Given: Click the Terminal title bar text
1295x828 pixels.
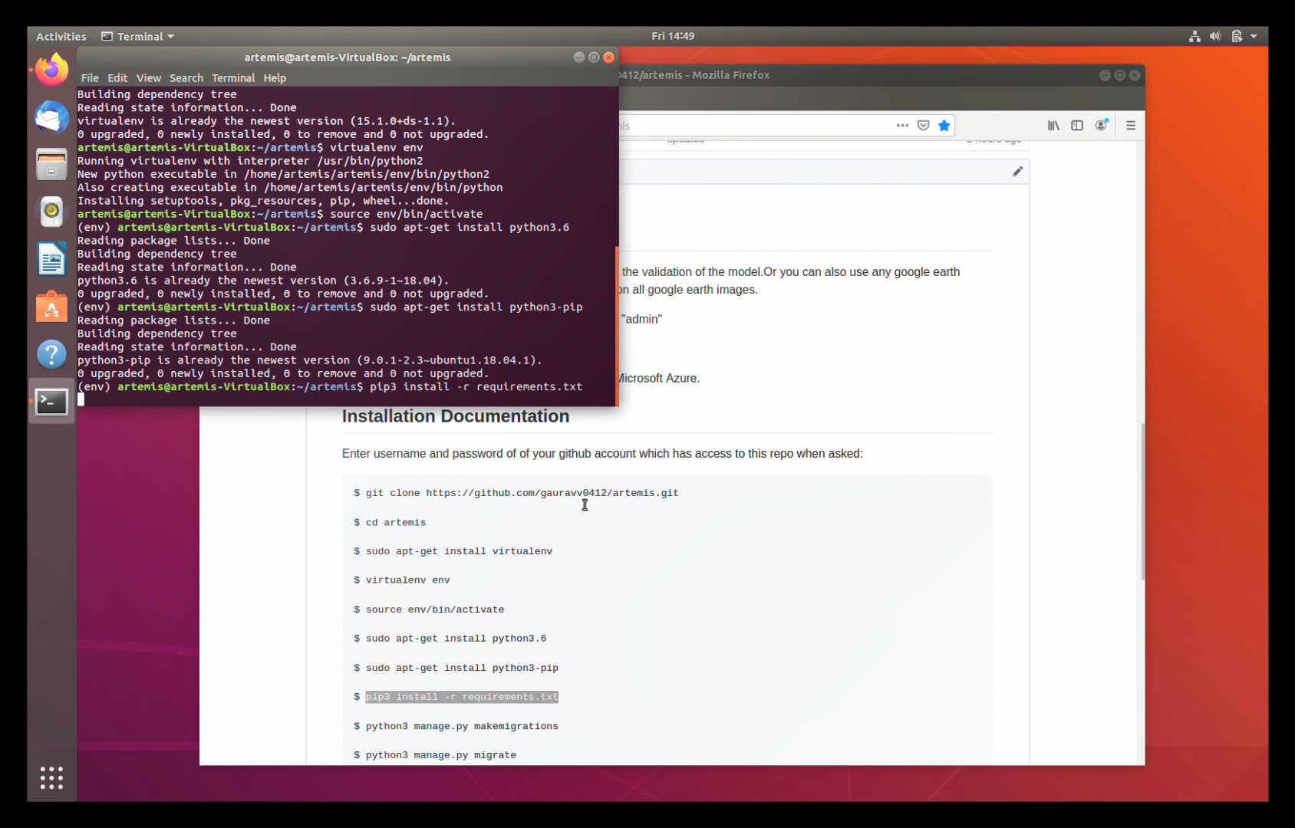Looking at the screenshot, I should 347,58.
